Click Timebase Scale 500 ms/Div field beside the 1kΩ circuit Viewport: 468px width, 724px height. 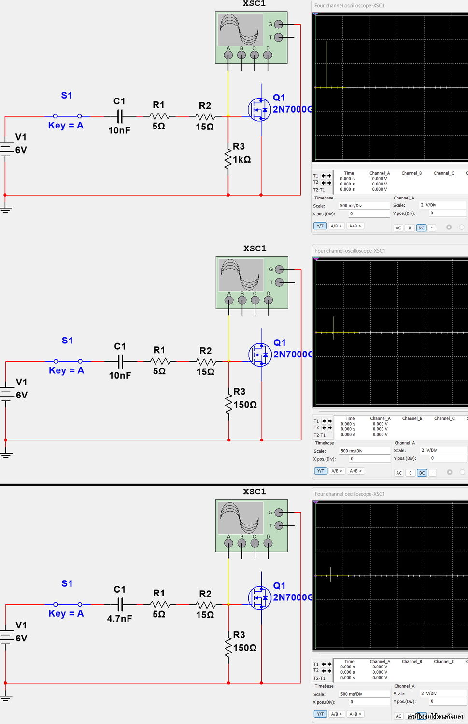coord(364,206)
